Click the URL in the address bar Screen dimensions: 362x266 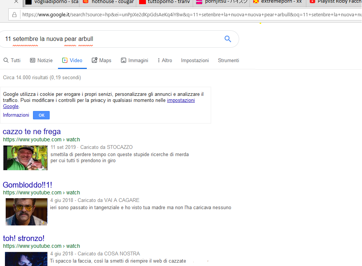pyautogui.click(x=192, y=15)
